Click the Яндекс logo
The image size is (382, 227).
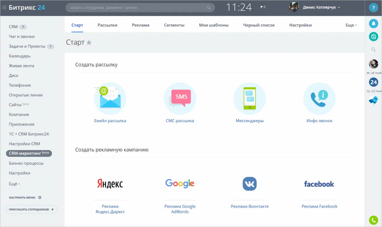coord(110,184)
